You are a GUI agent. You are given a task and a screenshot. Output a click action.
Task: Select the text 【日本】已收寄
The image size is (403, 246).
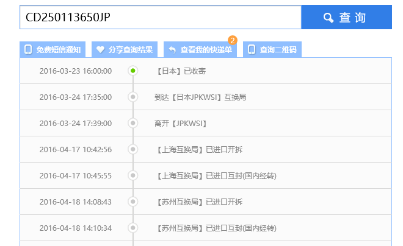point(180,71)
